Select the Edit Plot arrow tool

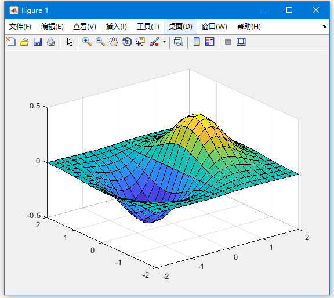coord(70,42)
